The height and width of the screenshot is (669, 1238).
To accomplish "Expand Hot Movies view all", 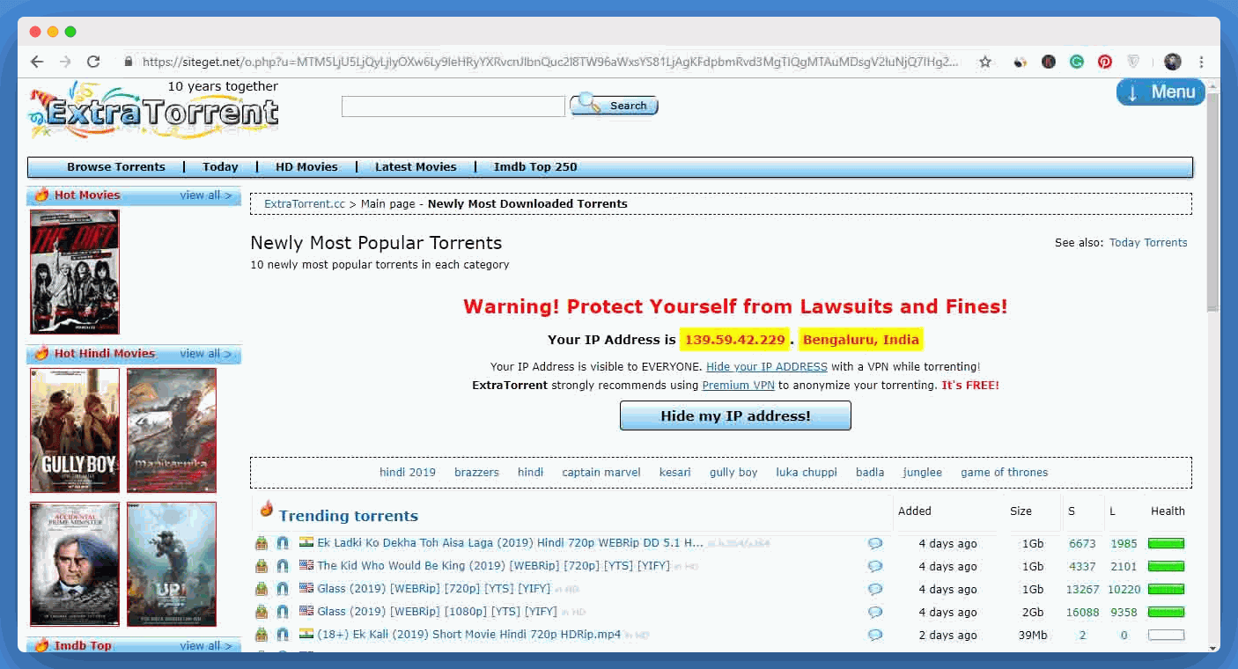I will click(206, 195).
